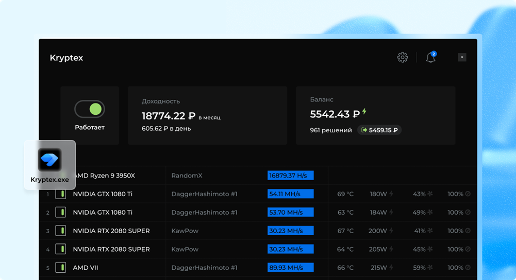Select the AMD Ryzen 9 3950X row
Screen dimensions: 516x280
pyautogui.click(x=105, y=176)
